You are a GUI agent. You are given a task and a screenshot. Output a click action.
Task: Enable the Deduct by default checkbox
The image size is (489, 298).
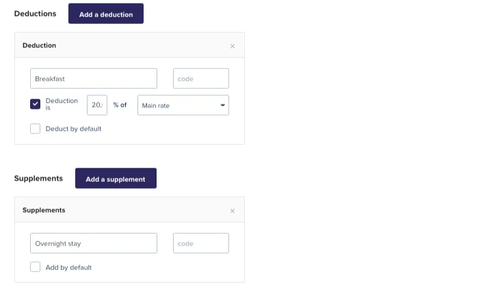[36, 128]
